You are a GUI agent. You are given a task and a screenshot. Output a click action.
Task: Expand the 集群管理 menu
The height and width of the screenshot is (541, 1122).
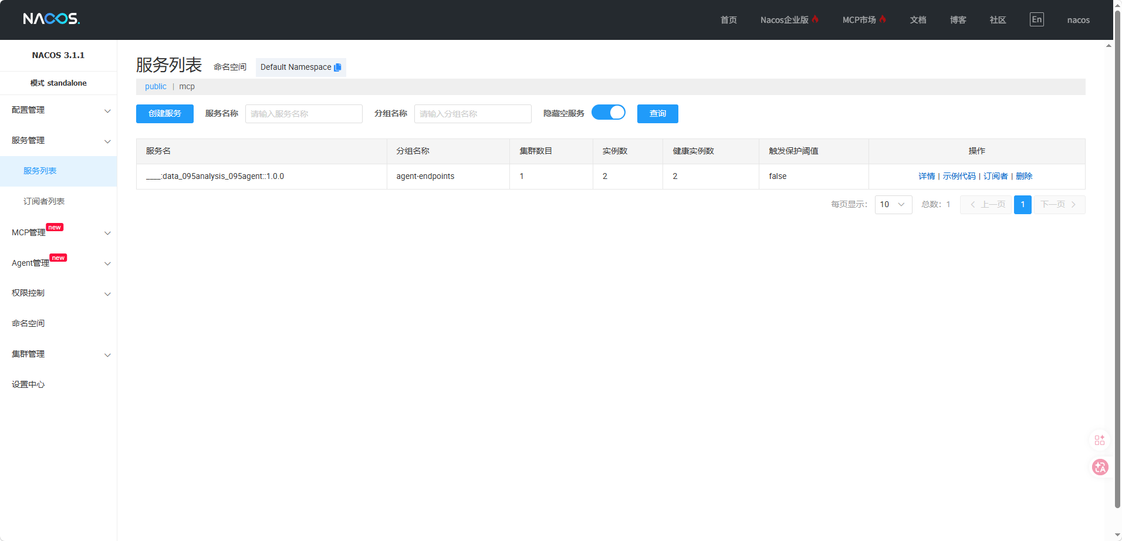point(59,354)
